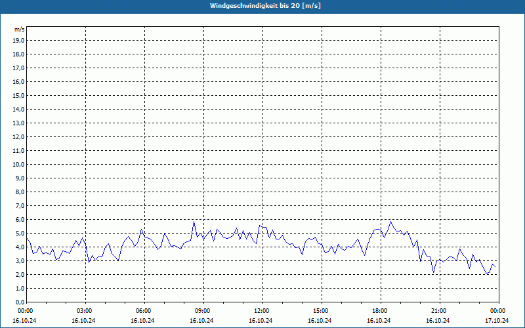525x328 pixels.
Task: Click the 2,0 y-axis label
Action: tap(20, 274)
